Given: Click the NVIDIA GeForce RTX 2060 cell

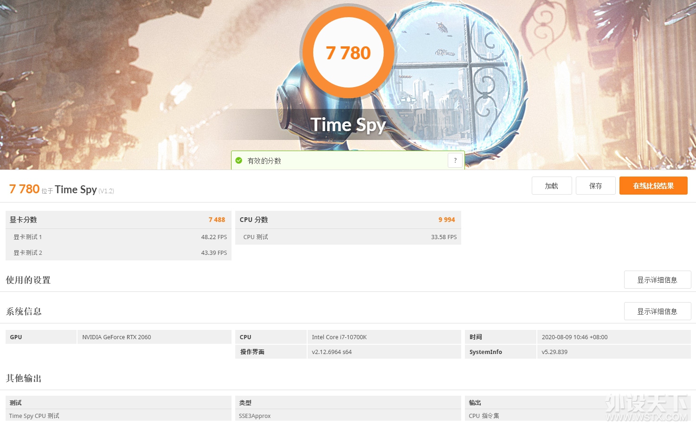Looking at the screenshot, I should tap(155, 337).
